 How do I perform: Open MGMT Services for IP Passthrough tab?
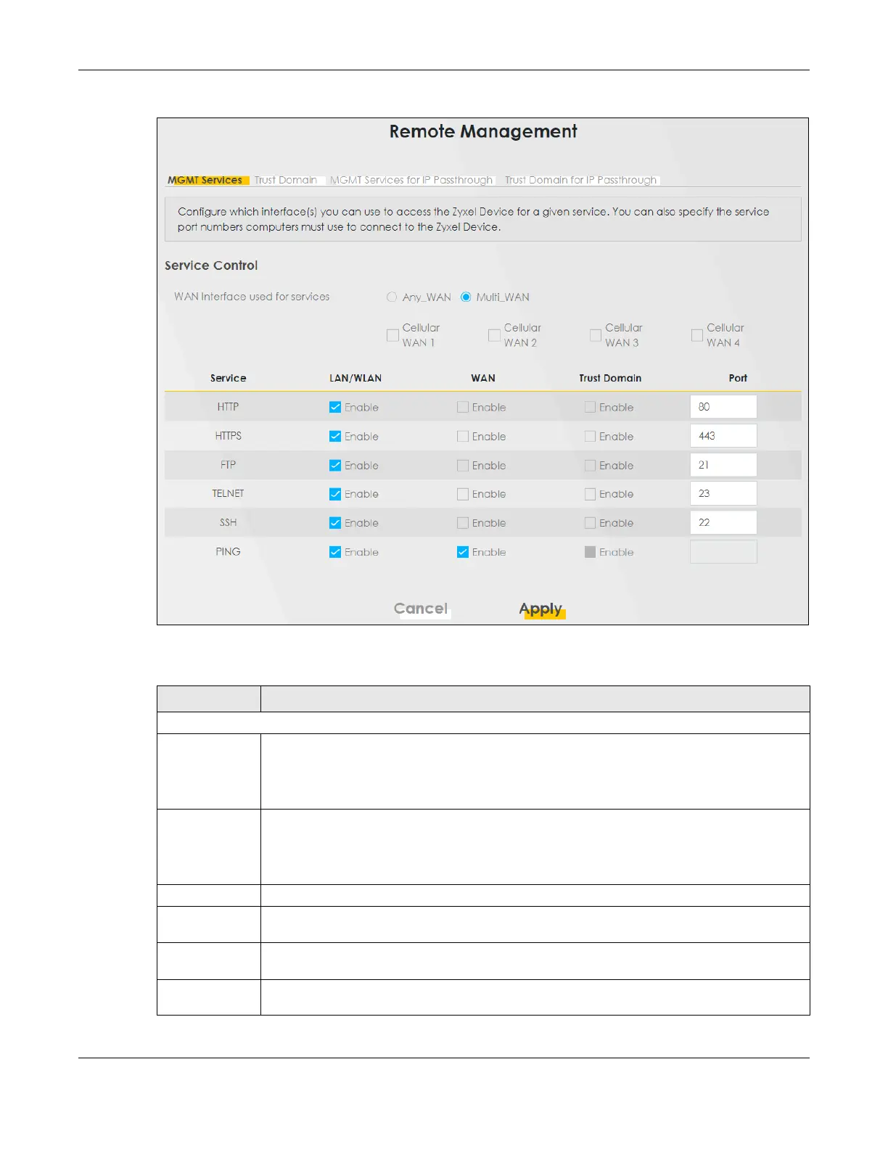point(411,180)
